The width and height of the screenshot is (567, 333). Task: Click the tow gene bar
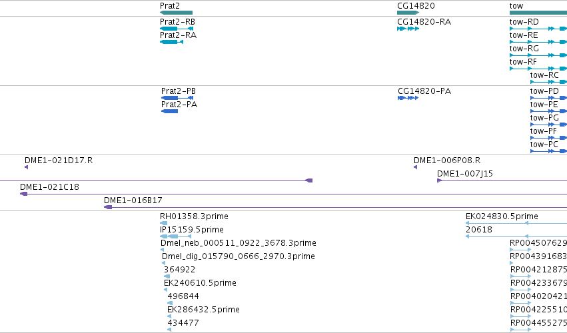pyautogui.click(x=538, y=13)
